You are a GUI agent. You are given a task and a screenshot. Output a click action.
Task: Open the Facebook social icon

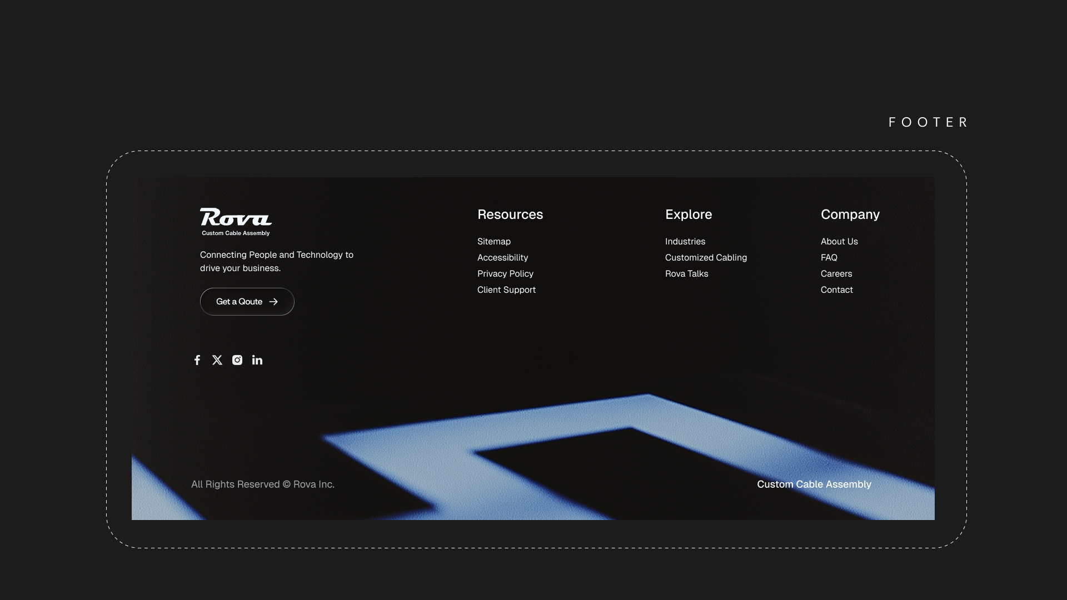click(197, 360)
